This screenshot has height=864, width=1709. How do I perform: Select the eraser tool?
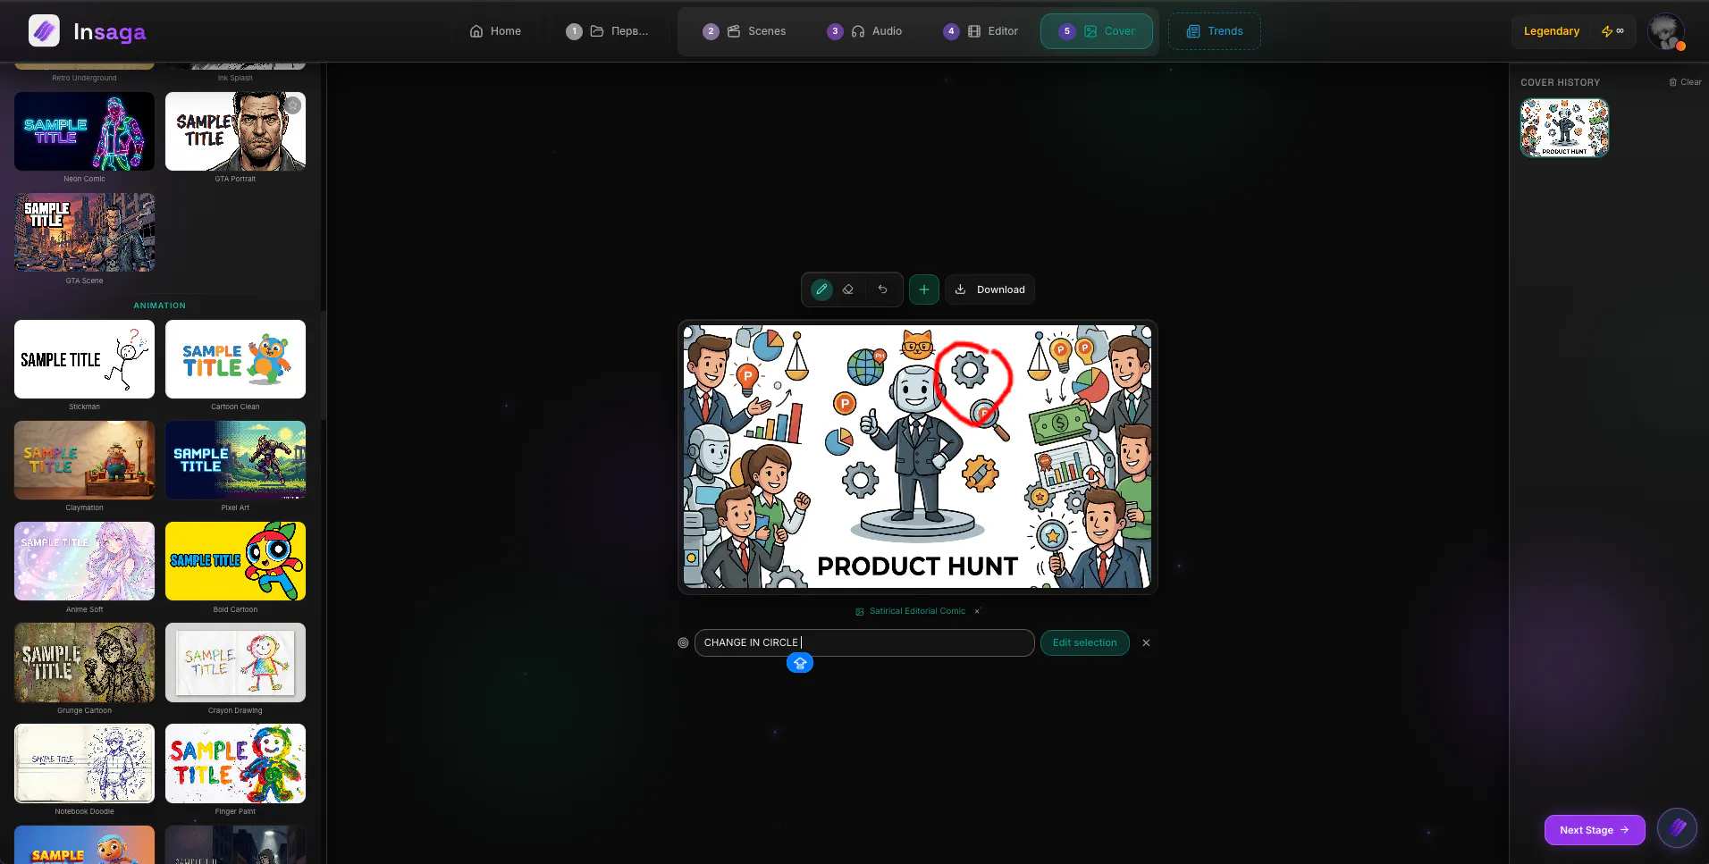[848, 289]
